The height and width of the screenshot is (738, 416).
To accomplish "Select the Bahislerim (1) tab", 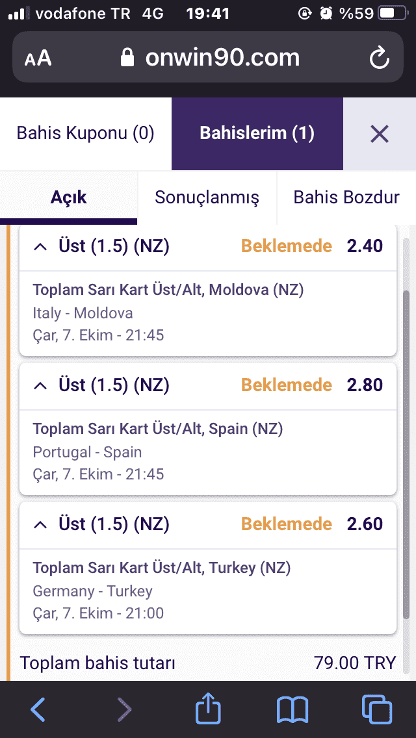I will pyautogui.click(x=257, y=134).
